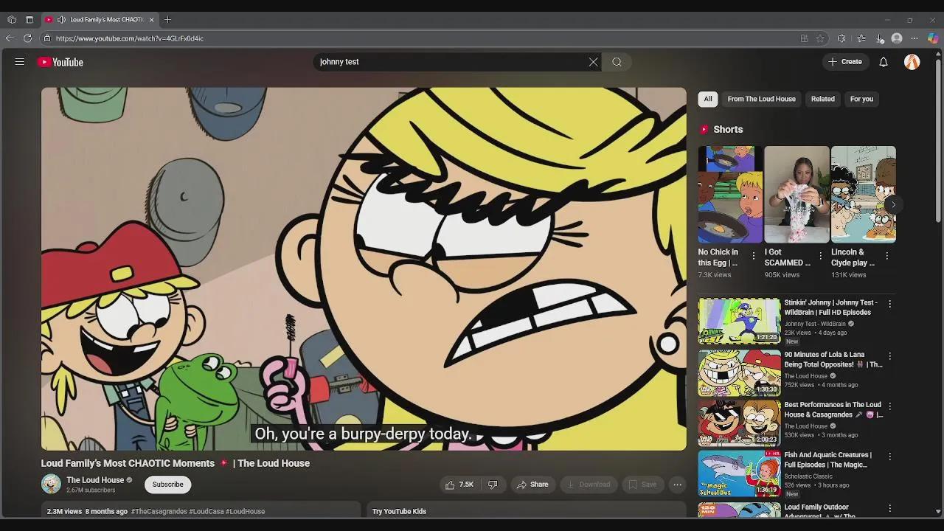This screenshot has width=944, height=531.
Task: Mute the tab using its speaker icon
Action: [x=61, y=20]
